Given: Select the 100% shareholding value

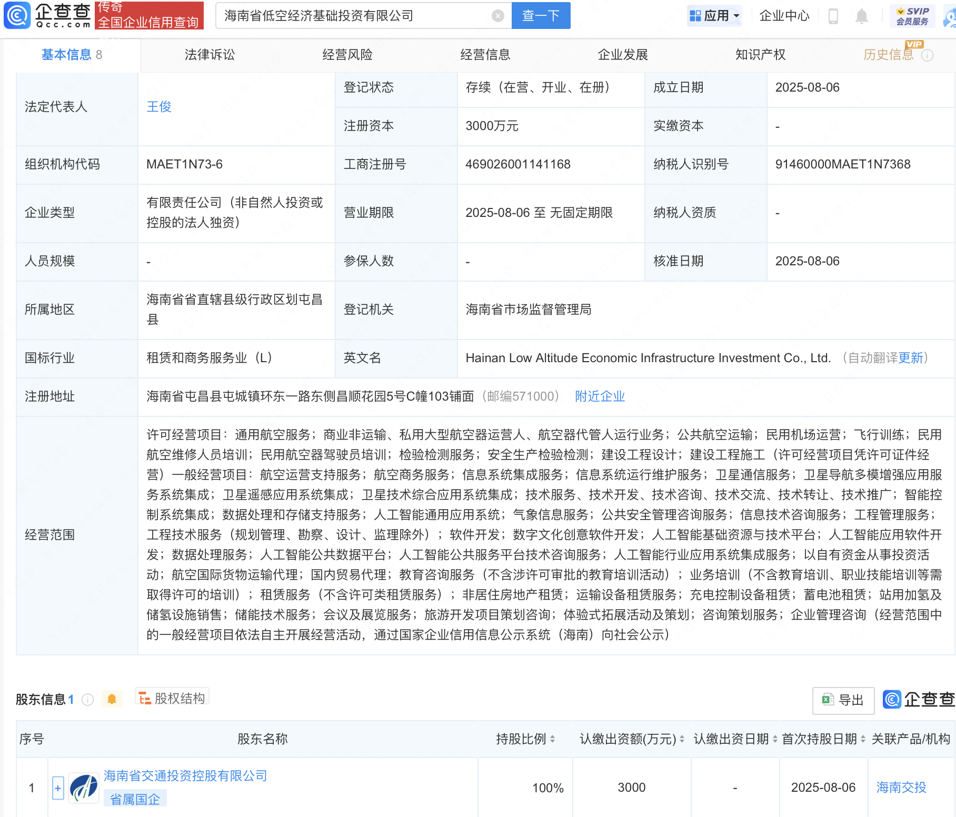Looking at the screenshot, I should coord(548,788).
